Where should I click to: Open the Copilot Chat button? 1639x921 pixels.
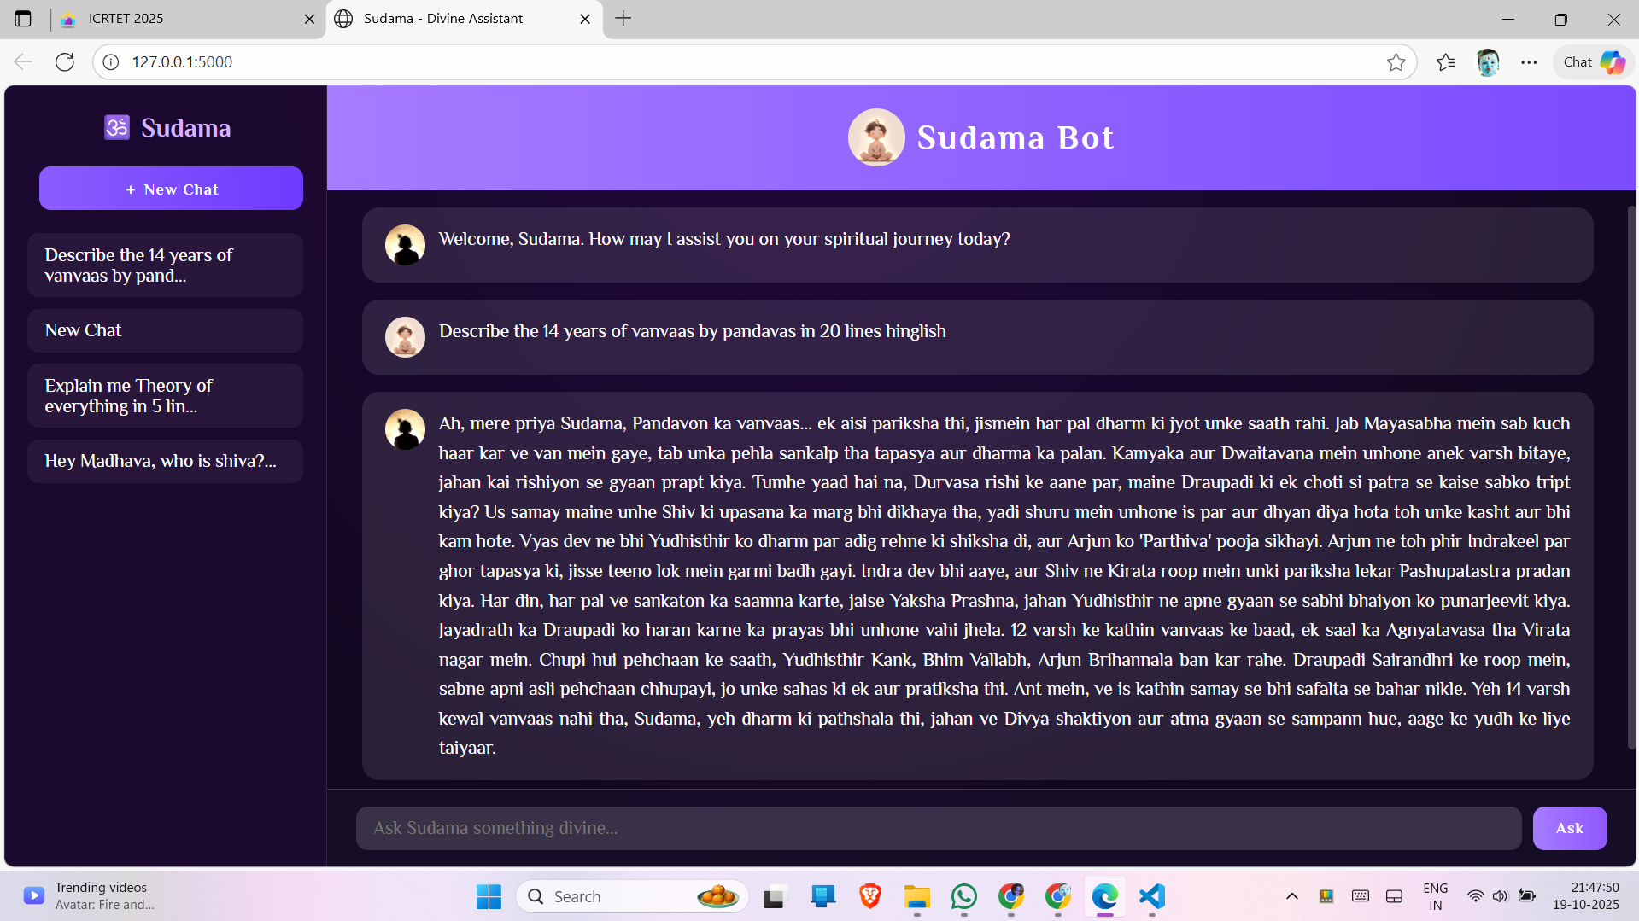(1593, 62)
